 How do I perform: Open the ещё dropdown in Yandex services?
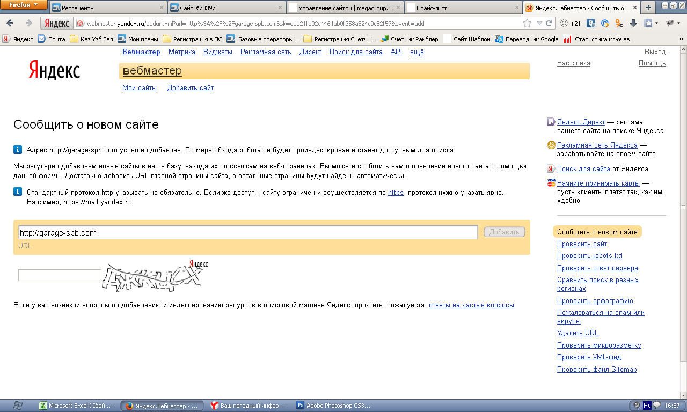coord(416,51)
